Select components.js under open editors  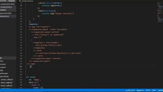(x=6, y=7)
